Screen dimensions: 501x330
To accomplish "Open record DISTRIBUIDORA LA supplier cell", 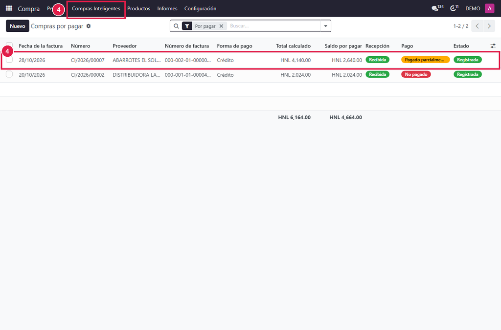I will tap(137, 75).
